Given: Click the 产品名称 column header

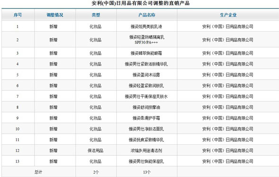Looking at the screenshot, I should point(147,15).
